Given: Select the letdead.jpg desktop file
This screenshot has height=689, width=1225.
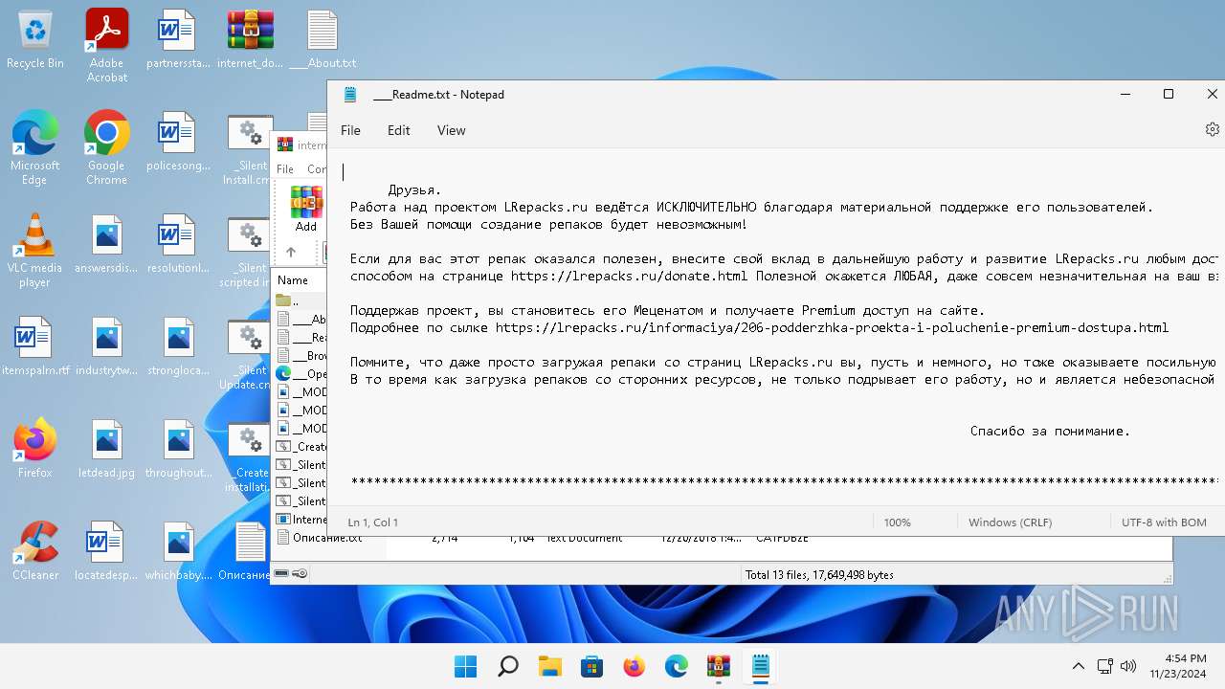Looking at the screenshot, I should 107,448.
